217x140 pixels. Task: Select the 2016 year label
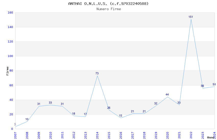pos(121,135)
